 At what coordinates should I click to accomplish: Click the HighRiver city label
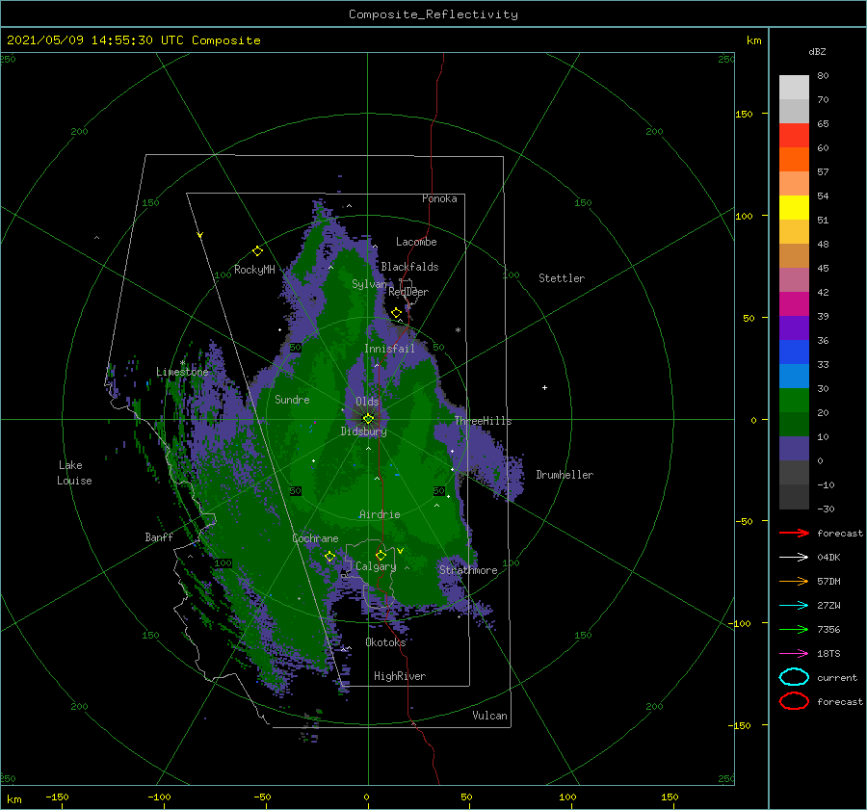click(400, 676)
